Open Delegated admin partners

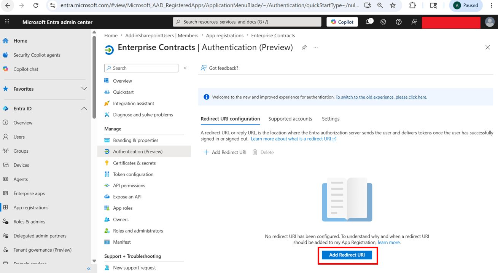tap(40, 236)
